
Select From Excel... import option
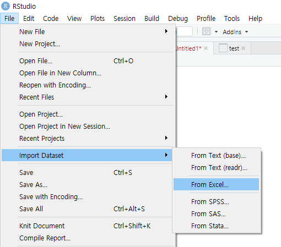216,184
